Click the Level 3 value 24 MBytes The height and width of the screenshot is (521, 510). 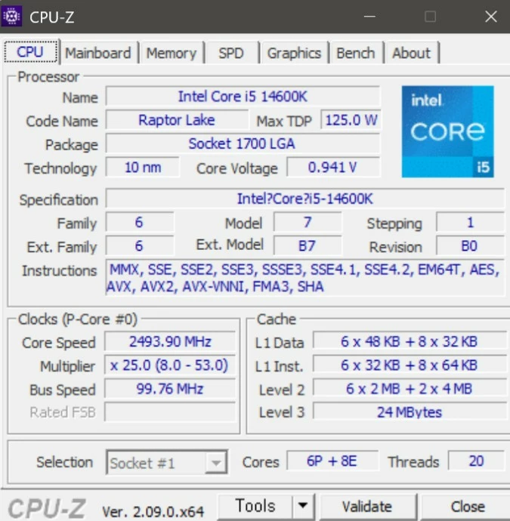click(x=410, y=412)
